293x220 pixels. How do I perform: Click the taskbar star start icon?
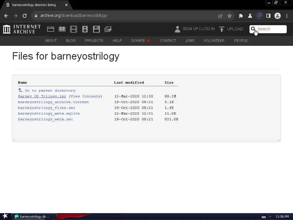tap(5, 216)
